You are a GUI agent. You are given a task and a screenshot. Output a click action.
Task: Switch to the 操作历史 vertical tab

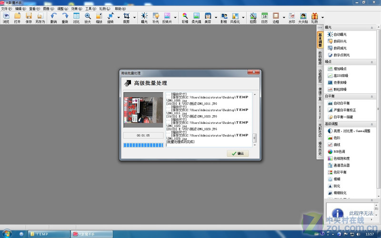pyautogui.click(x=320, y=149)
